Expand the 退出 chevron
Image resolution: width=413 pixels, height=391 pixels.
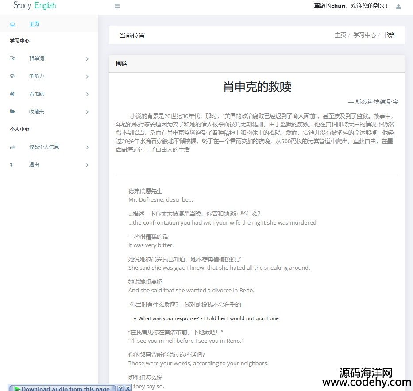click(87, 165)
